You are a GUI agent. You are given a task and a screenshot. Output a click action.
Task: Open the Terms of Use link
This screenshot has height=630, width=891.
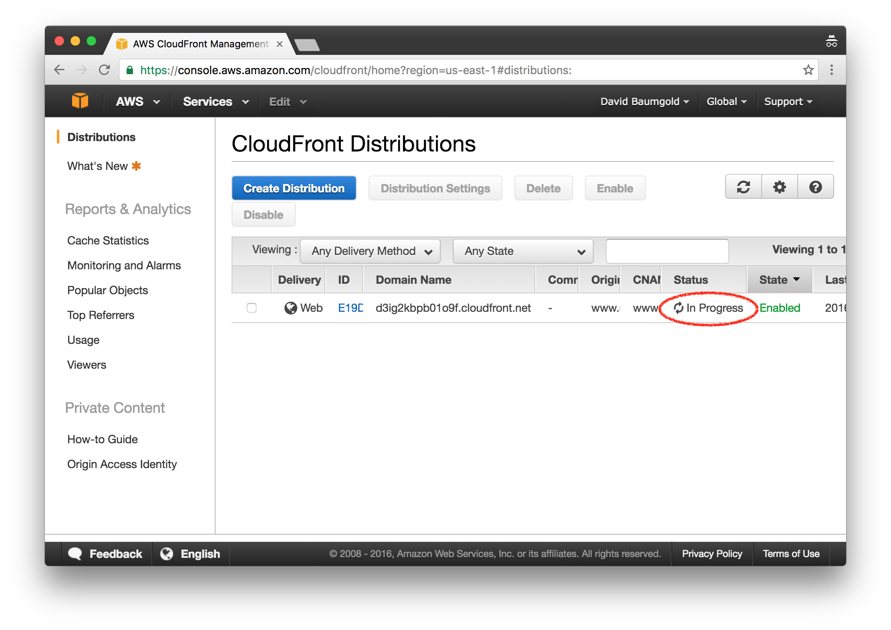tap(791, 553)
